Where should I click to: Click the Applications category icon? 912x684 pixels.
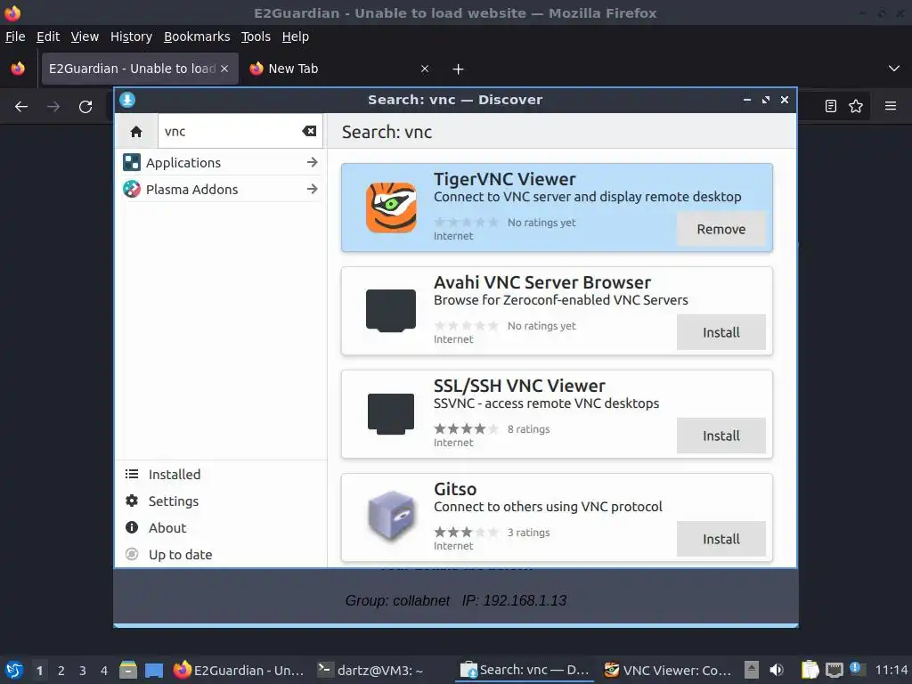[x=132, y=162]
